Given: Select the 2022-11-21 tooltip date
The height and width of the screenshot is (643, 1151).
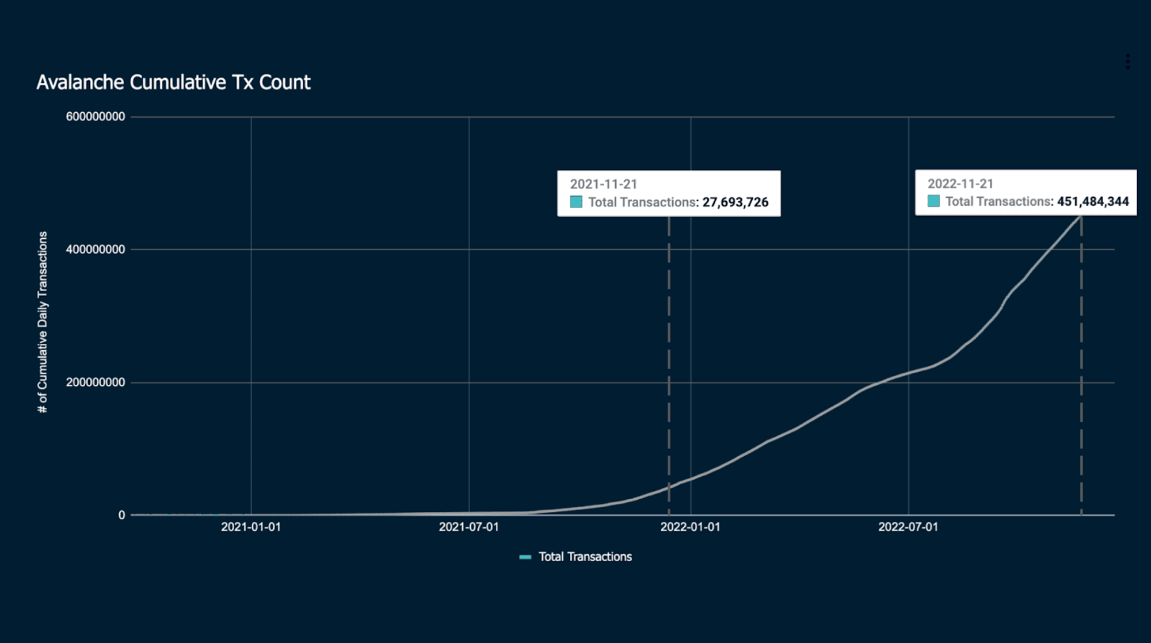Looking at the screenshot, I should [960, 183].
